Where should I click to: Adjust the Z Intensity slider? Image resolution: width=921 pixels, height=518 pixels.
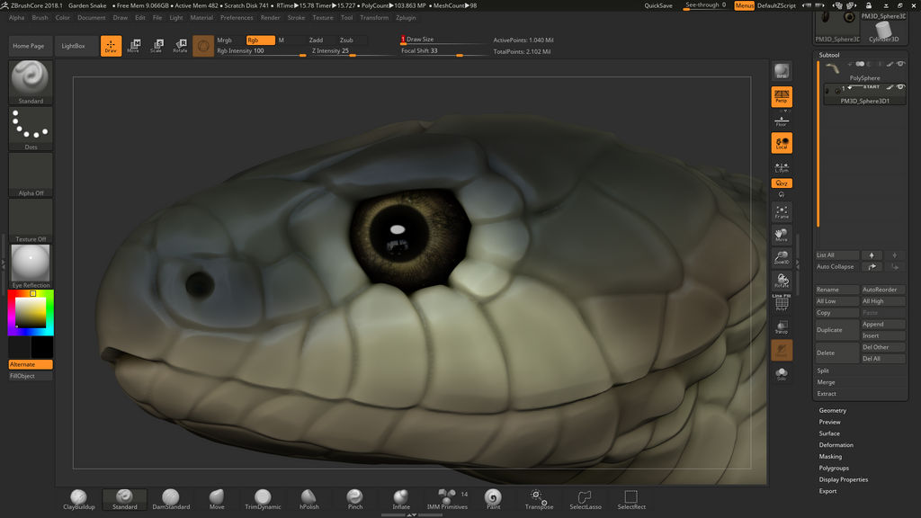click(x=352, y=51)
